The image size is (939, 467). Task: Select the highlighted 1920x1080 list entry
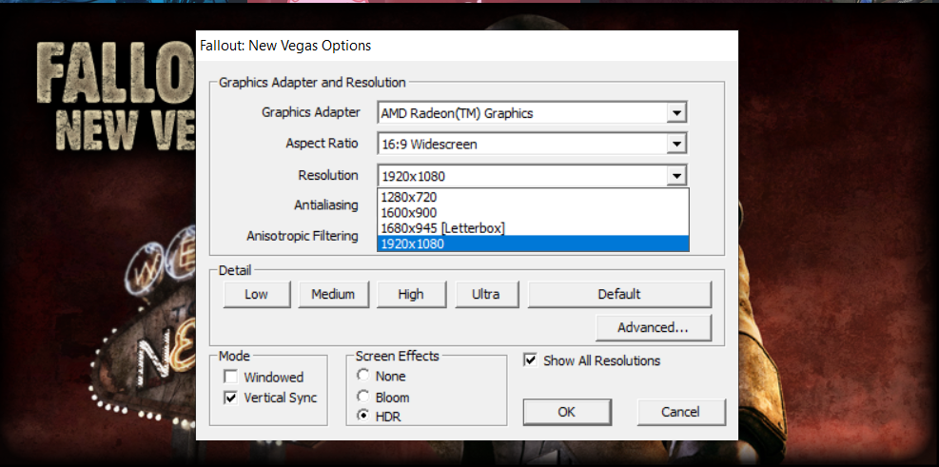tap(533, 243)
